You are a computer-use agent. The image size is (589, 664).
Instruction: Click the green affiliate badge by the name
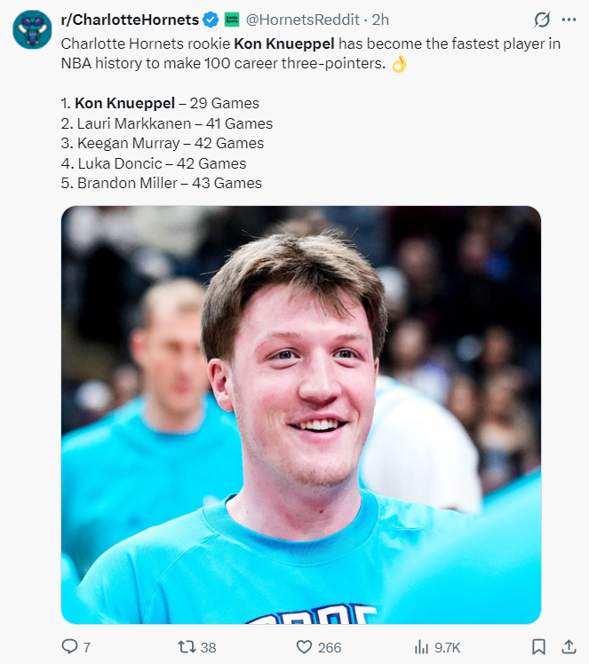click(232, 20)
